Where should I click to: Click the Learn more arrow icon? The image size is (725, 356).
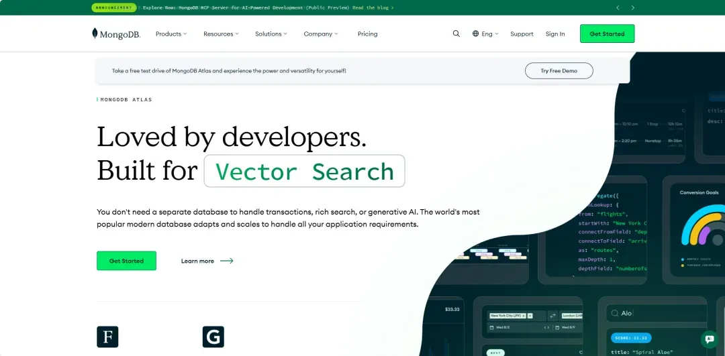[227, 261]
